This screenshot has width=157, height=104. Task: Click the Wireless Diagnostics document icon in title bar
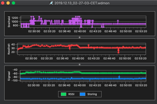[51, 3]
